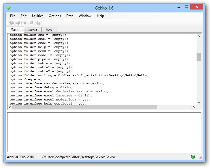211x168 pixels.
Task: Click the 'interface help copylocal' line
Action: point(48,104)
